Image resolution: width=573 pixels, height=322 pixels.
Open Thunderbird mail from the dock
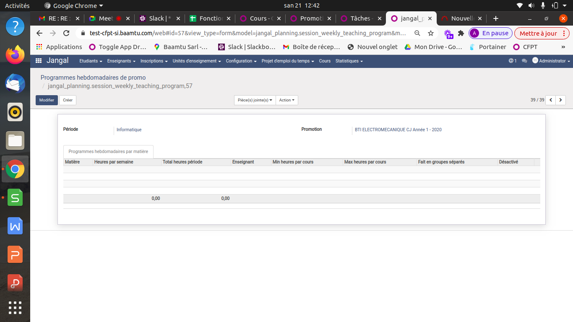point(15,83)
